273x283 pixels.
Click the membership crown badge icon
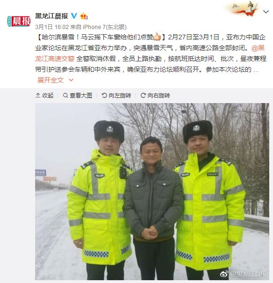[84, 16]
